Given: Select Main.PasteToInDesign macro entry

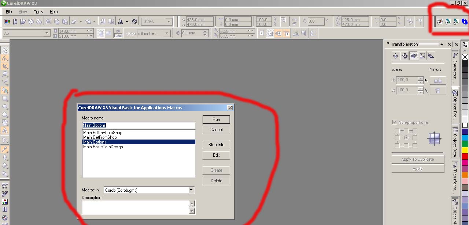Looking at the screenshot, I should tap(139, 147).
